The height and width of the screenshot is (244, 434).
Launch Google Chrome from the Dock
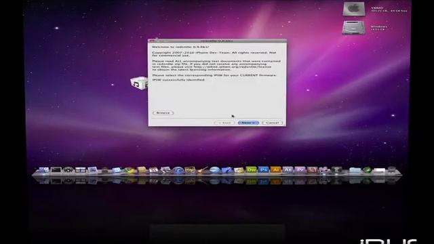(x=129, y=170)
